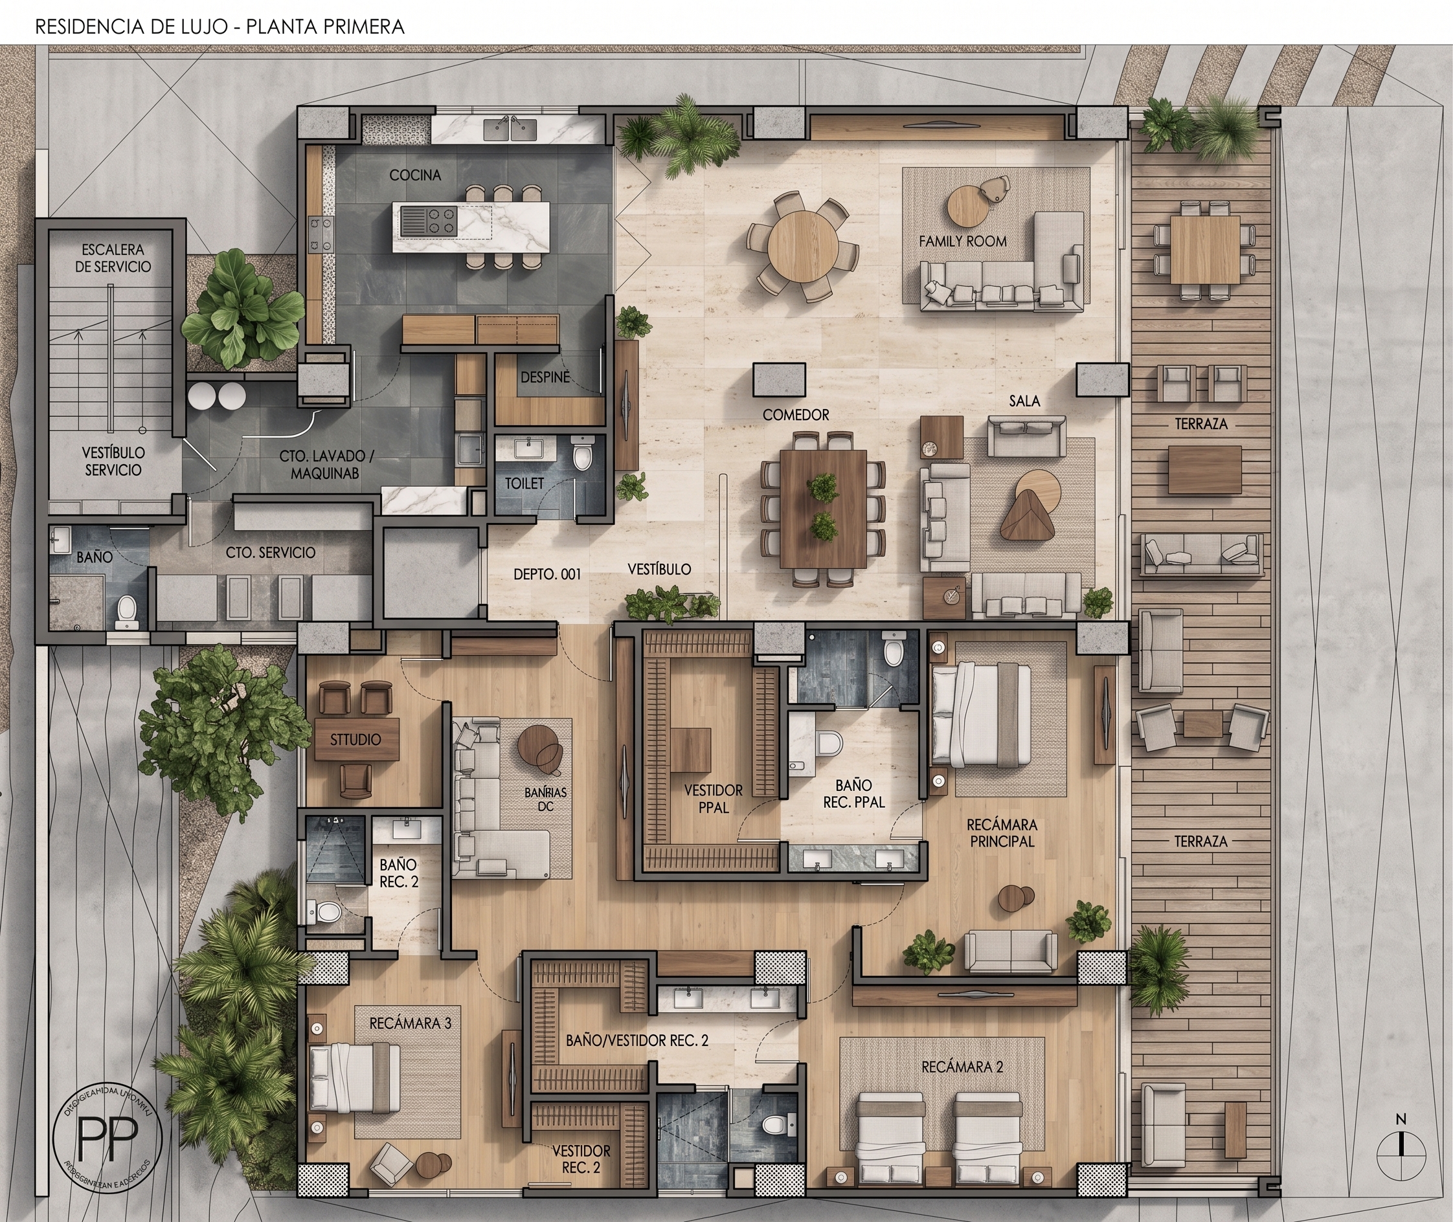The image size is (1453, 1222).
Task: Select the square terrace dining table
Action: (x=1205, y=249)
